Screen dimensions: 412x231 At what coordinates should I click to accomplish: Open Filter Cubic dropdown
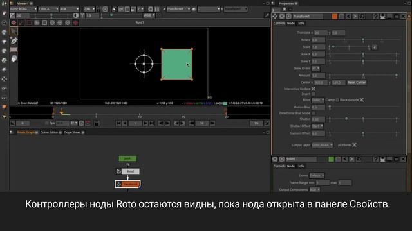(318, 100)
